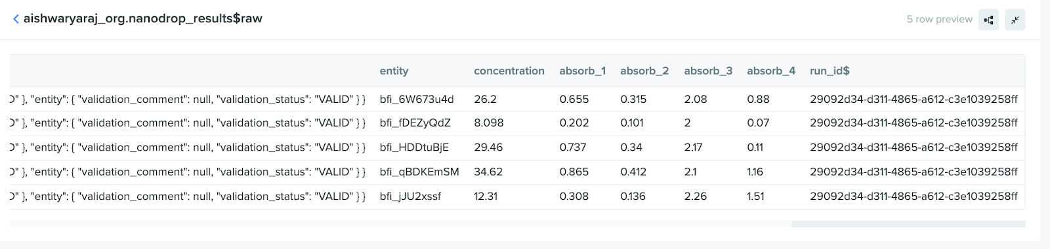This screenshot has height=249, width=1050.
Task: Click entity cell bfi_qBDKEmSM
Action: [419, 172]
